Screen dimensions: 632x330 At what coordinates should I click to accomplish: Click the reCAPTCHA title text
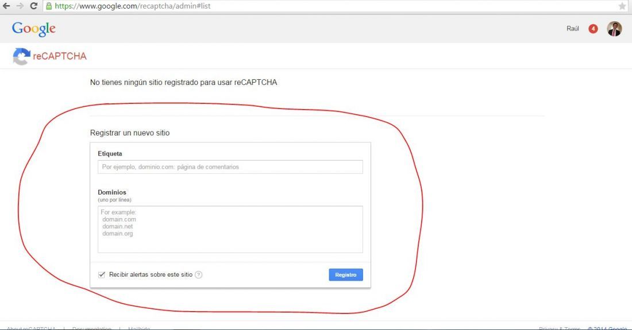pyautogui.click(x=60, y=56)
